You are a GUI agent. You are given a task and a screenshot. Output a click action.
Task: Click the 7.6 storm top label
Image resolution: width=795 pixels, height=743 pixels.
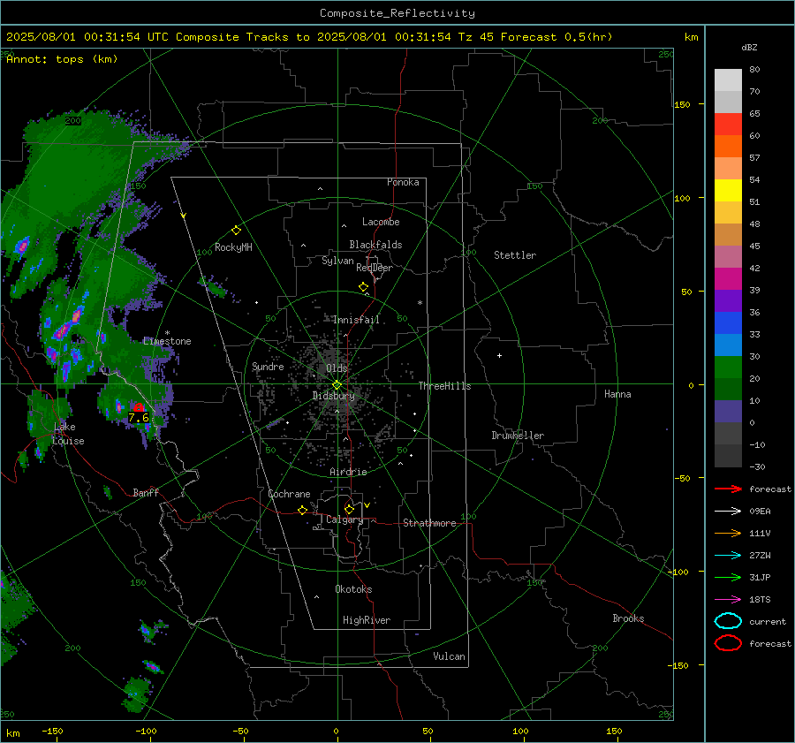139,417
